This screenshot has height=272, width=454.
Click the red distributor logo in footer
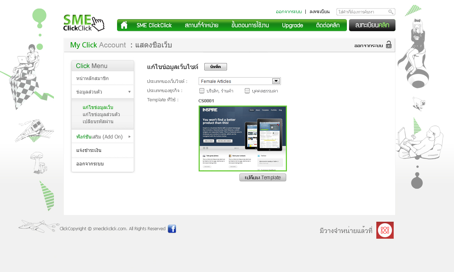click(x=385, y=230)
